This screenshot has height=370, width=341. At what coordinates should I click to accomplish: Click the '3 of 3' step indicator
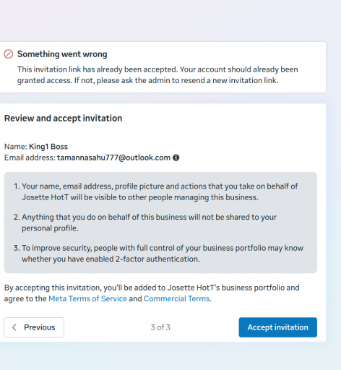[160, 327]
